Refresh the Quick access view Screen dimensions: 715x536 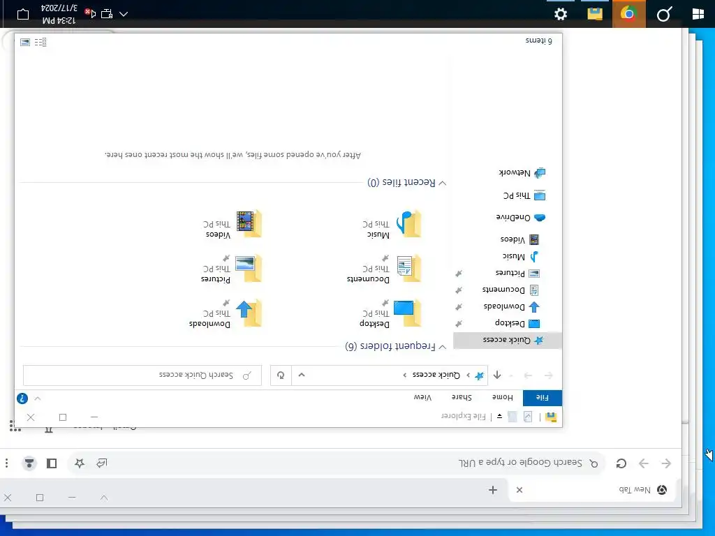pyautogui.click(x=281, y=375)
